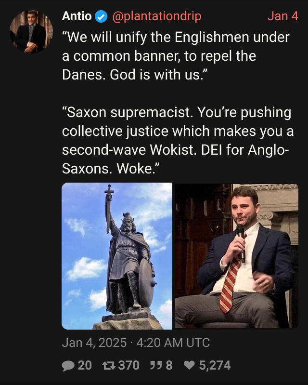Open the @plantationdrip handle link
The height and width of the screenshot is (385, 308).
[x=157, y=16]
